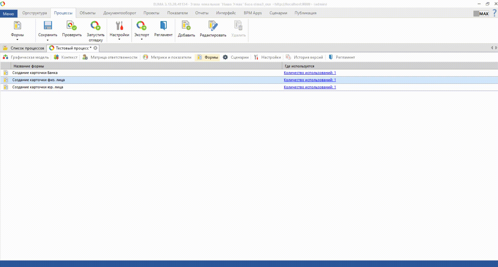The image size is (498, 267).
Task: Select the Создание карточки Банка row
Action: 35,73
